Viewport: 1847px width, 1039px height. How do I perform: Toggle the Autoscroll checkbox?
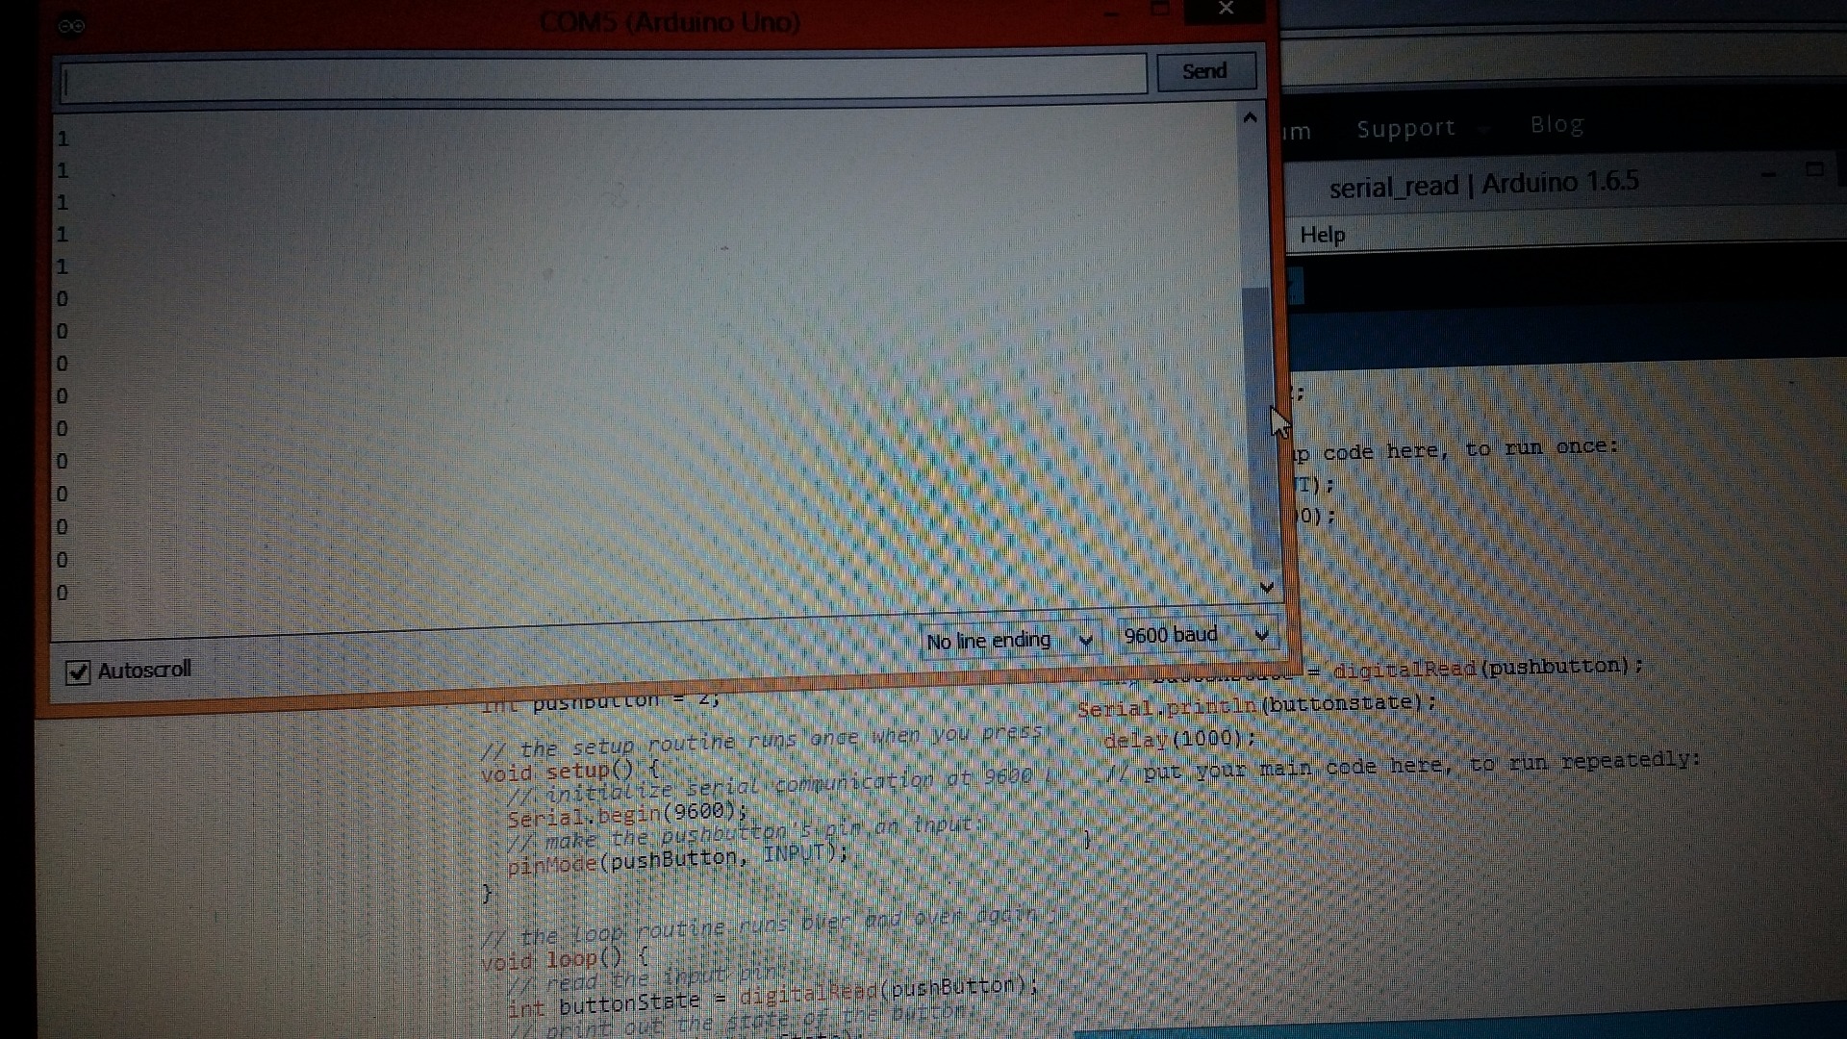(x=78, y=672)
